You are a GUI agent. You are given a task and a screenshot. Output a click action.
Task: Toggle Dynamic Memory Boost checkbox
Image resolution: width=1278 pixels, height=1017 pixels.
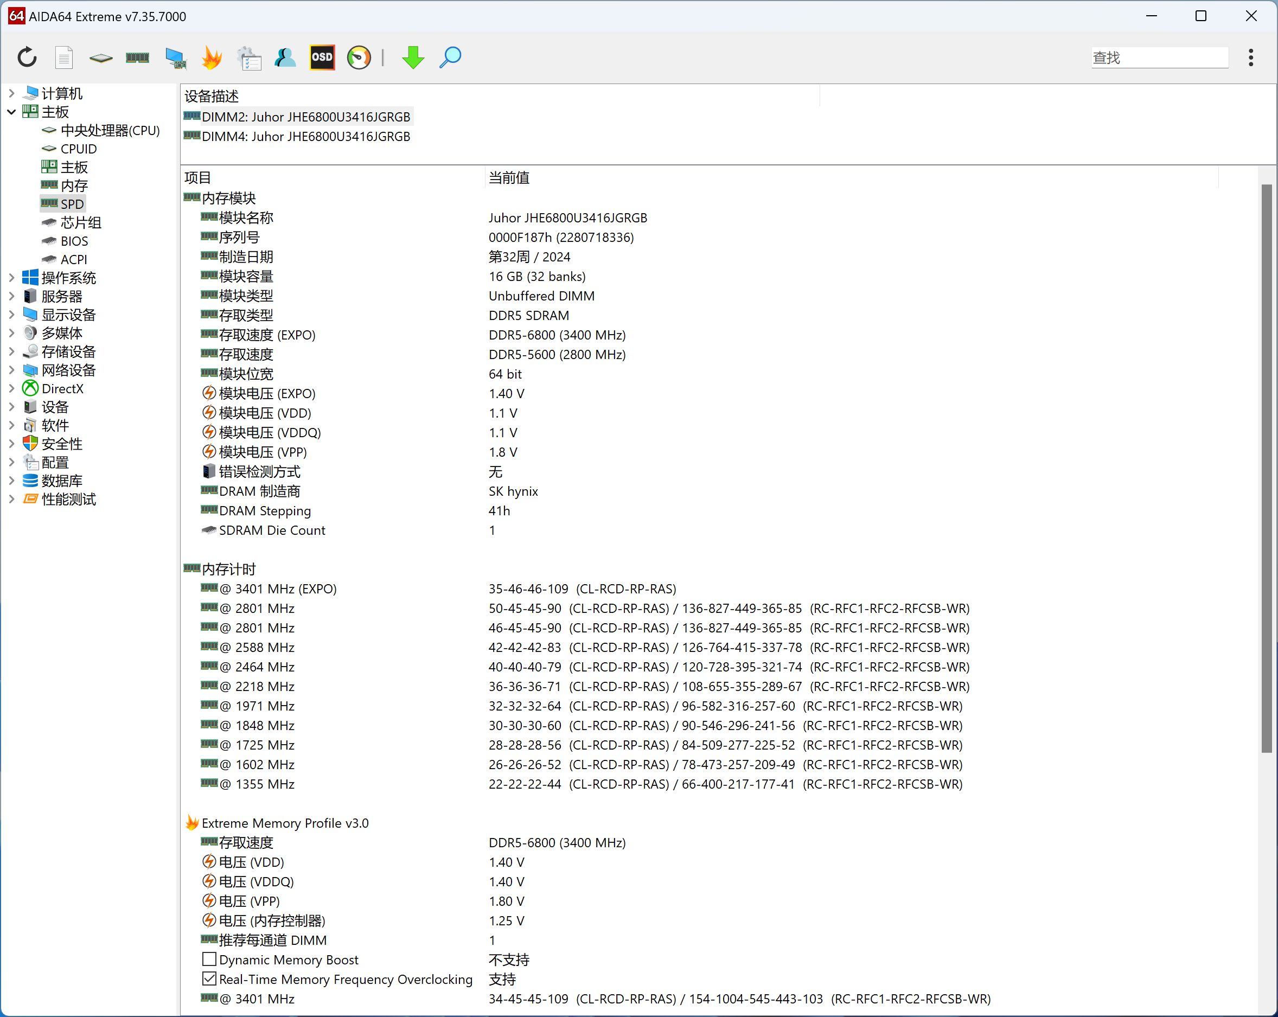point(209,959)
